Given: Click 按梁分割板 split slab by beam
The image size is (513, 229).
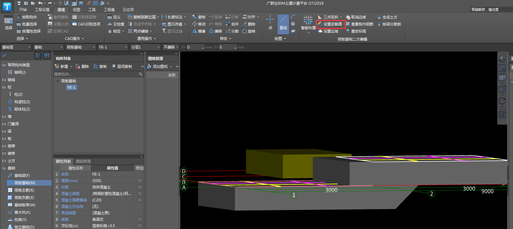Looking at the screenshot, I should [389, 24].
